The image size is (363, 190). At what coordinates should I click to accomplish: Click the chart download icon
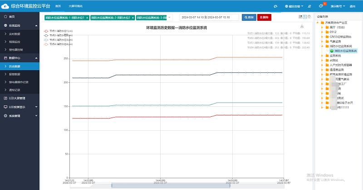coord(302,27)
